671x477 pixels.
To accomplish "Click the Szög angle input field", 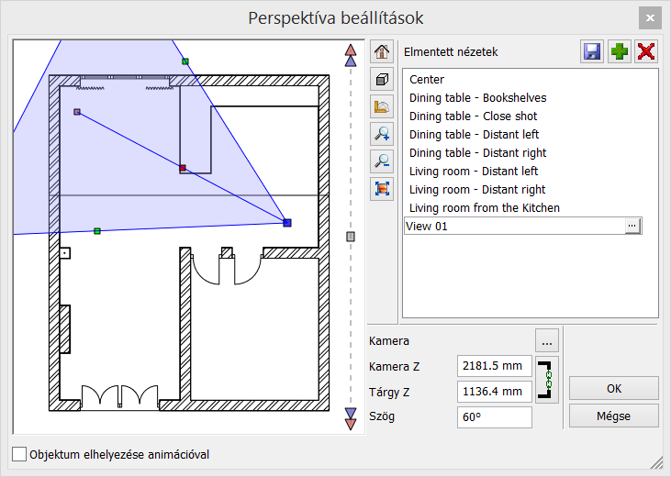I will click(x=494, y=417).
